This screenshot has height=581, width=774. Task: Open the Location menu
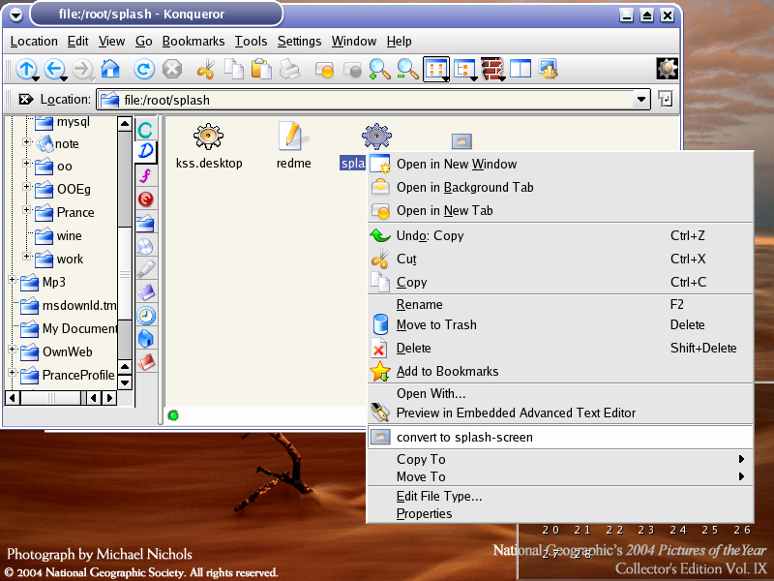click(34, 41)
